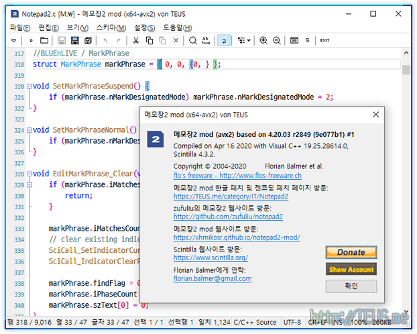
Task: Cut selection using the scissors icon
Action: pos(136,40)
